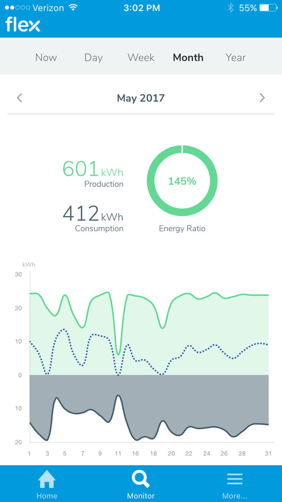Tap the 145% Energy Ratio ring

coord(182,181)
